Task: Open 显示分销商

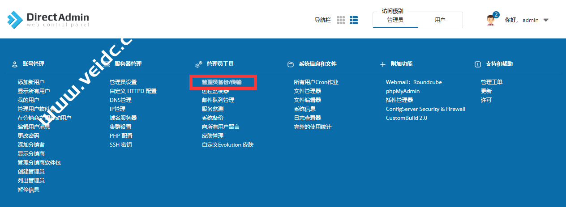Action: tap(31, 154)
